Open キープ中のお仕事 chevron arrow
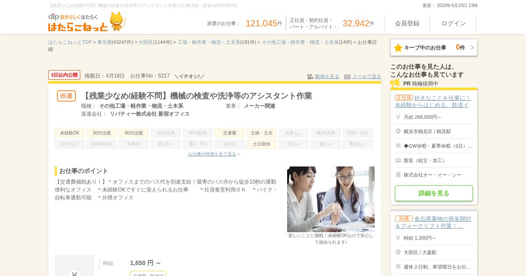 (x=472, y=48)
